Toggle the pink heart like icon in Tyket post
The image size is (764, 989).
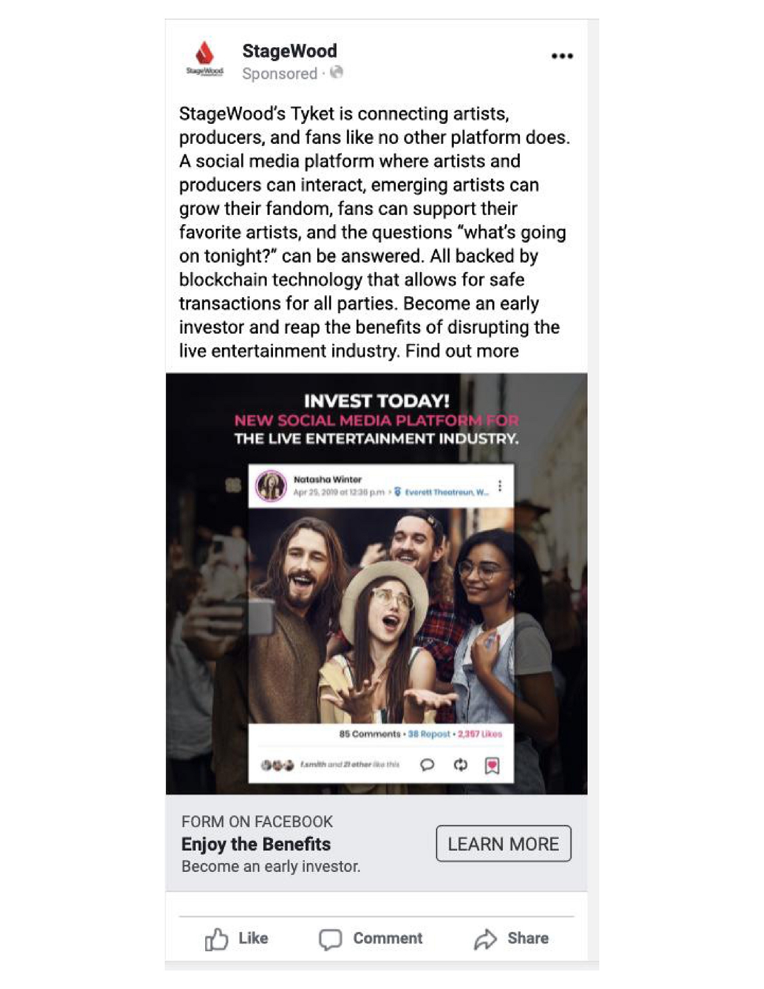[x=492, y=766]
